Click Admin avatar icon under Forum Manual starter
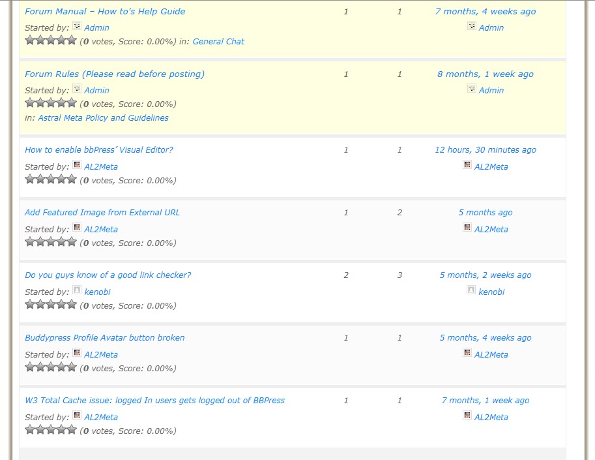The height and width of the screenshot is (460, 595). point(77,26)
